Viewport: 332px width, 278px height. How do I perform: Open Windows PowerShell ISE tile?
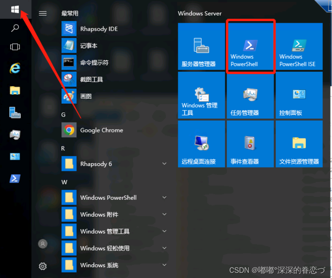tap(299, 46)
